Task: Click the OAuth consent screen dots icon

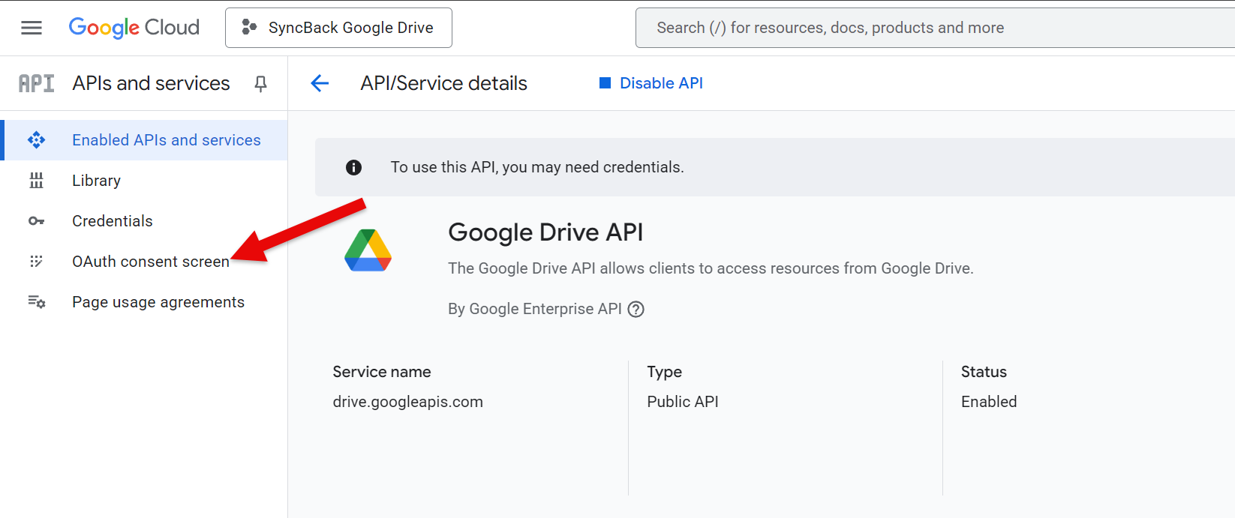Action: tap(36, 262)
